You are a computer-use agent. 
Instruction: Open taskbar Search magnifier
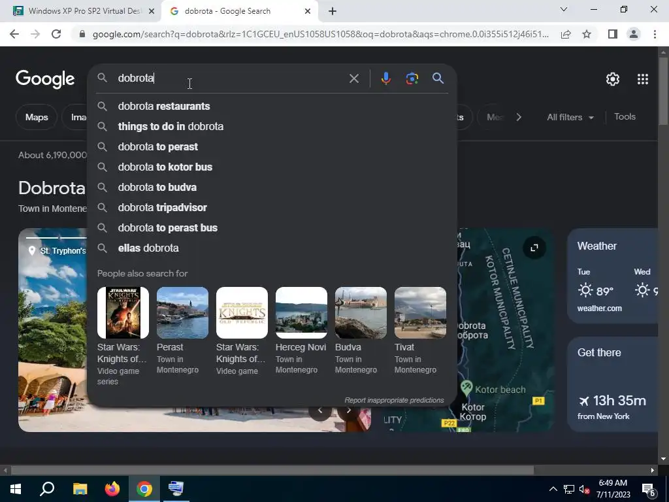point(47,489)
